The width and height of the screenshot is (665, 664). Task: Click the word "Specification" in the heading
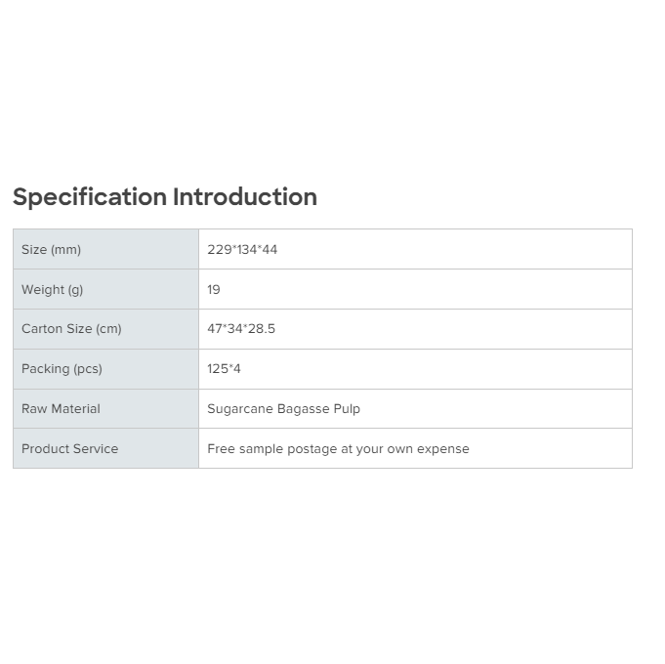point(90,197)
